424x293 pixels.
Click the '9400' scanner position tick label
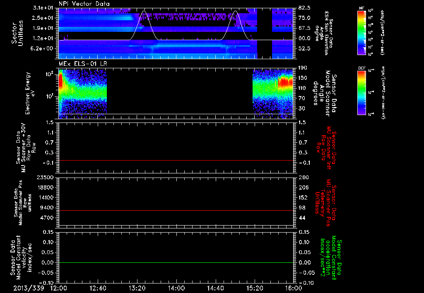click(47, 208)
